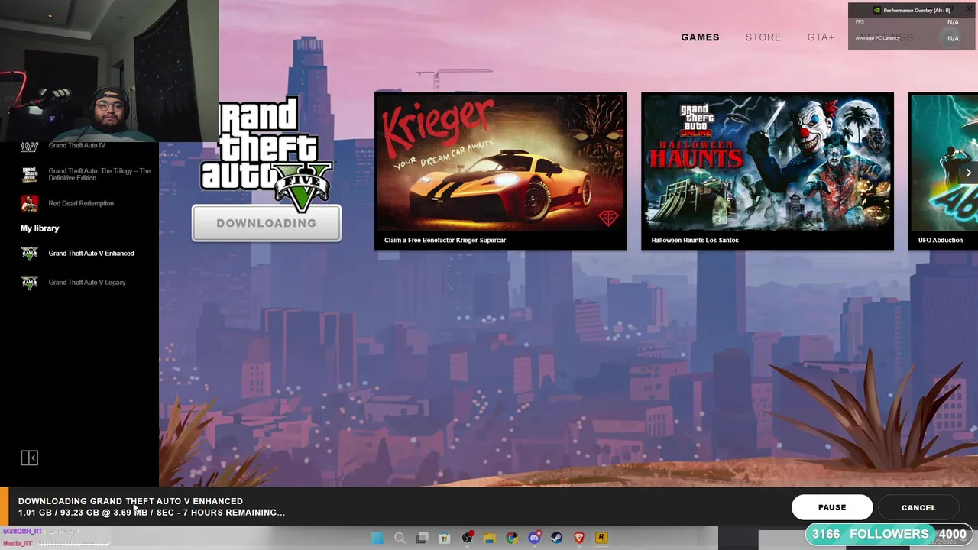Click the GTA V Legacy library icon
978x550 pixels.
[29, 283]
